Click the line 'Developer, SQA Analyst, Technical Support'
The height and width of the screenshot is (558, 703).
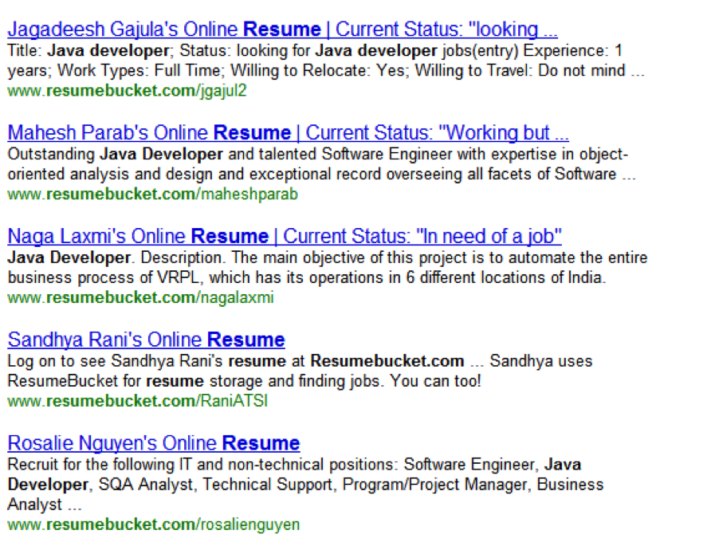[305, 485]
